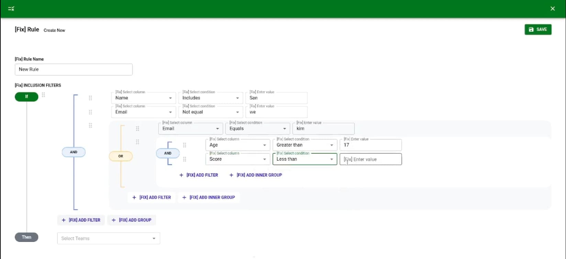This screenshot has height=259, width=566.
Task: Toggle the inner AND operator badge
Action: pyautogui.click(x=168, y=153)
